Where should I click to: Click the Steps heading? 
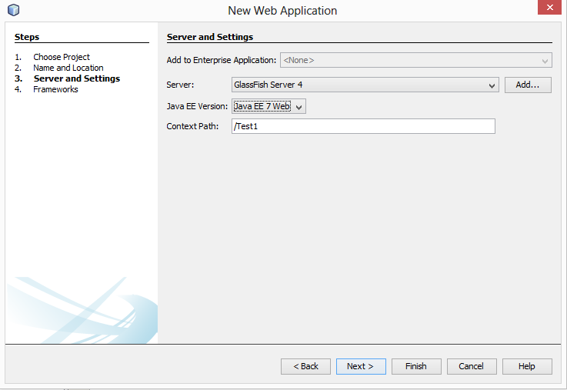coord(27,37)
